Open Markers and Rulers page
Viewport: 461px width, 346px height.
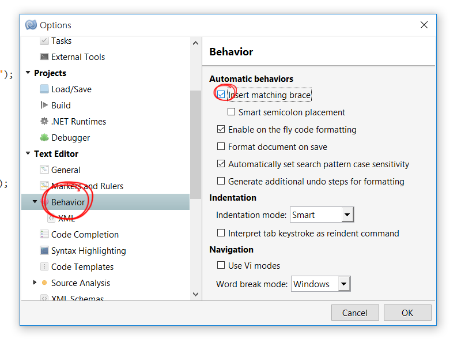point(88,186)
